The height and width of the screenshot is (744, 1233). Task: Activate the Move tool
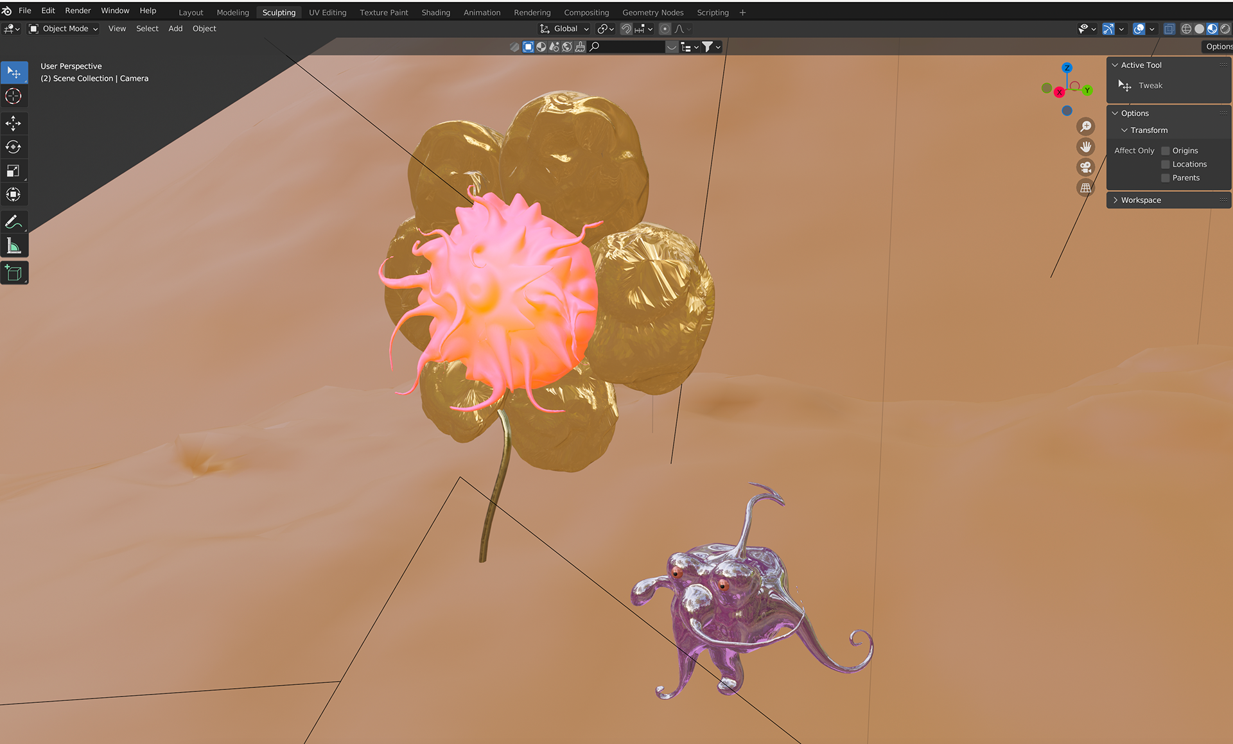click(13, 123)
